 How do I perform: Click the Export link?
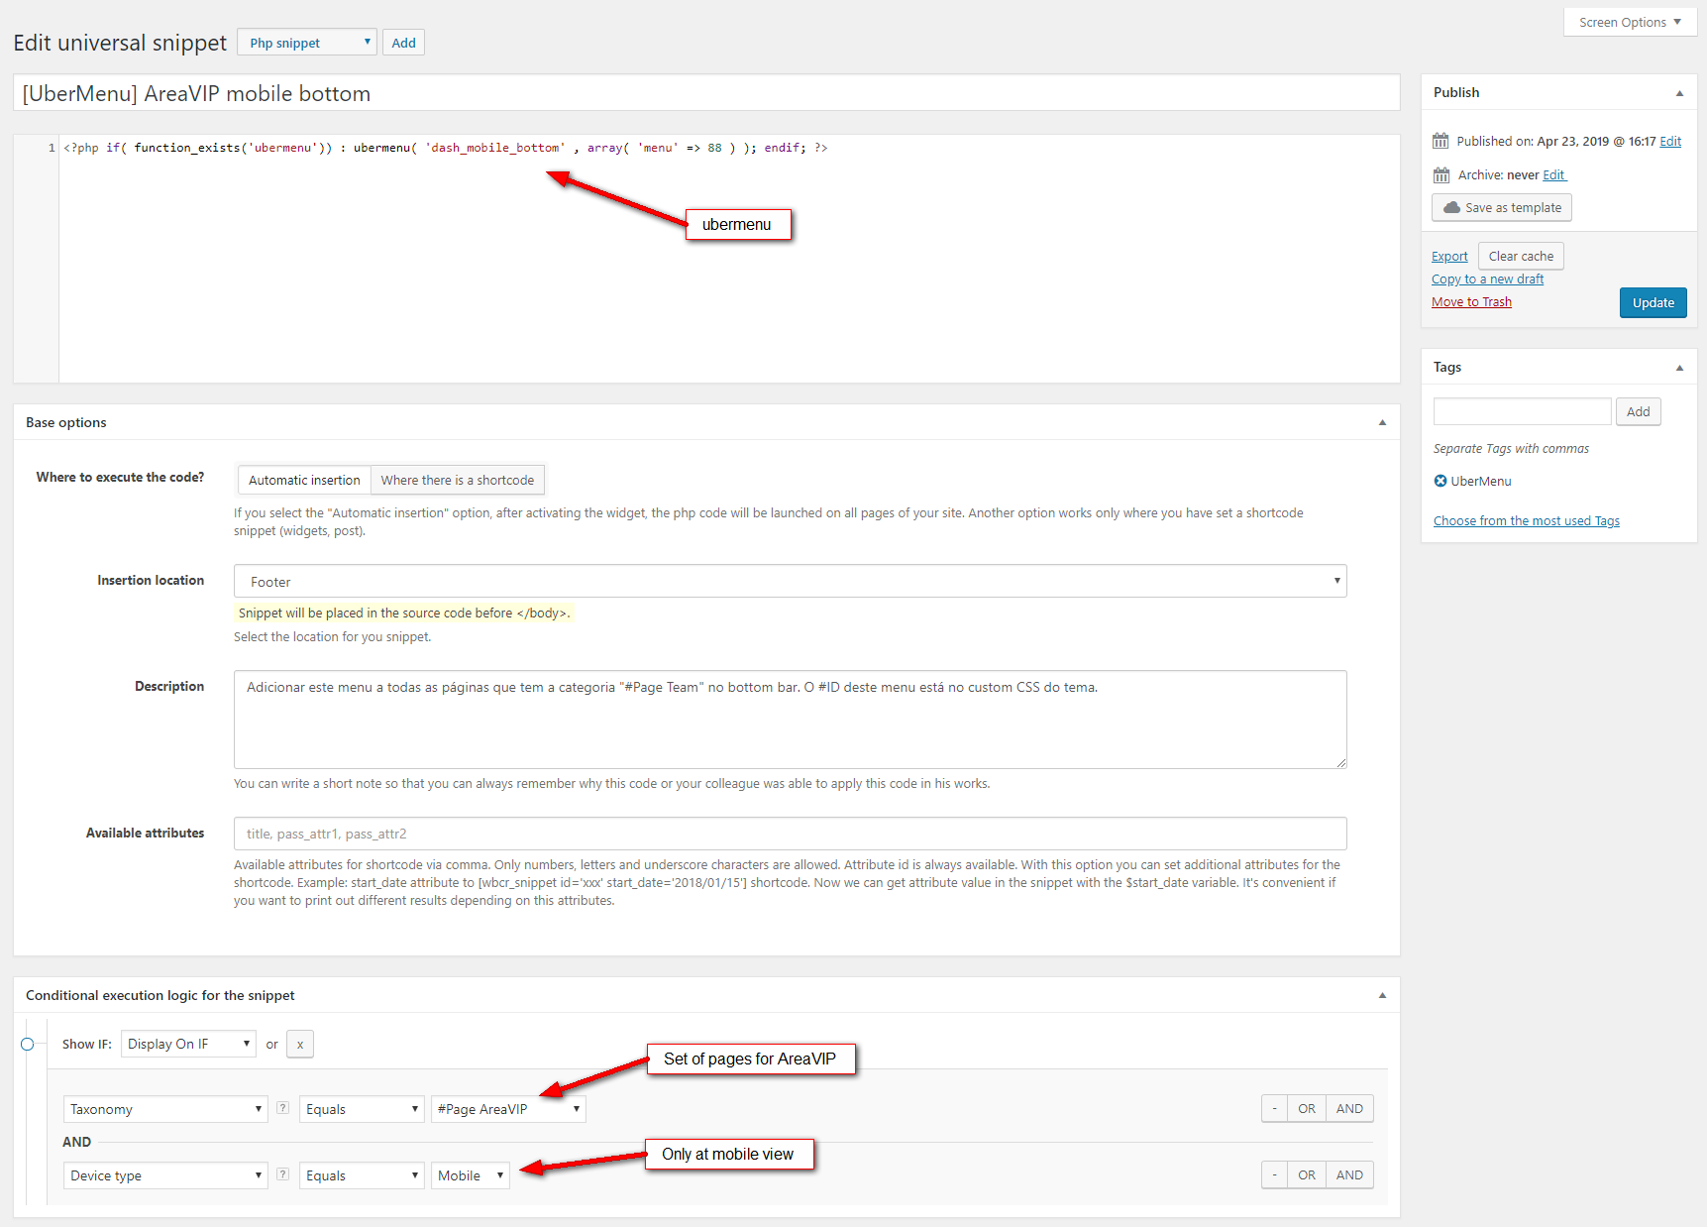coord(1449,257)
